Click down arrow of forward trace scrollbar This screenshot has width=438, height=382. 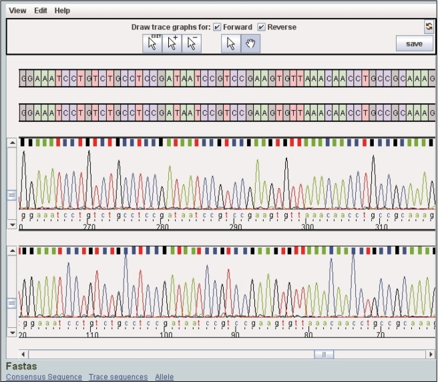(11, 225)
